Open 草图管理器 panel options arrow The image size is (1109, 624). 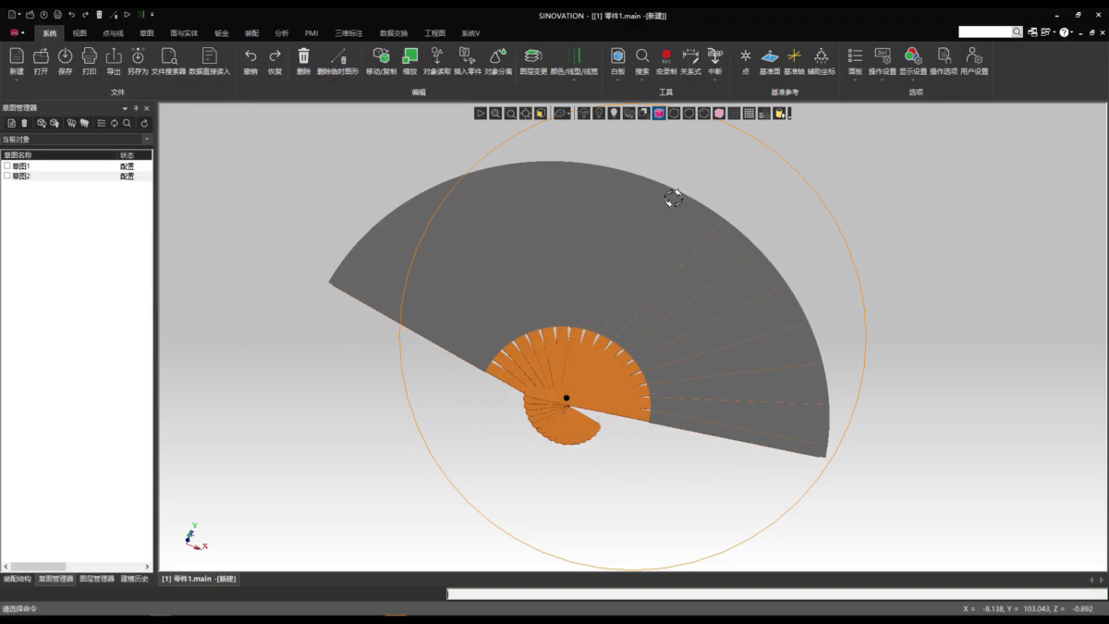point(125,108)
